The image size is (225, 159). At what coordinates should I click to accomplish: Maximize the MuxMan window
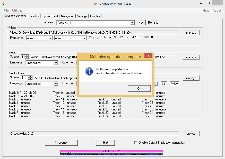208,3
